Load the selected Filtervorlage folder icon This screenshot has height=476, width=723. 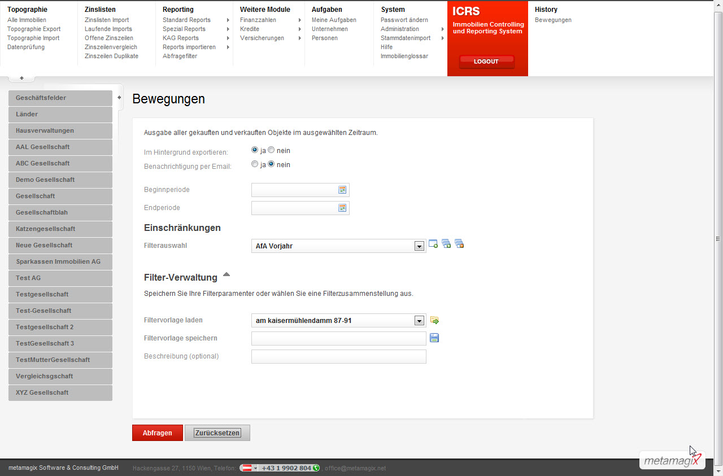[x=434, y=320]
